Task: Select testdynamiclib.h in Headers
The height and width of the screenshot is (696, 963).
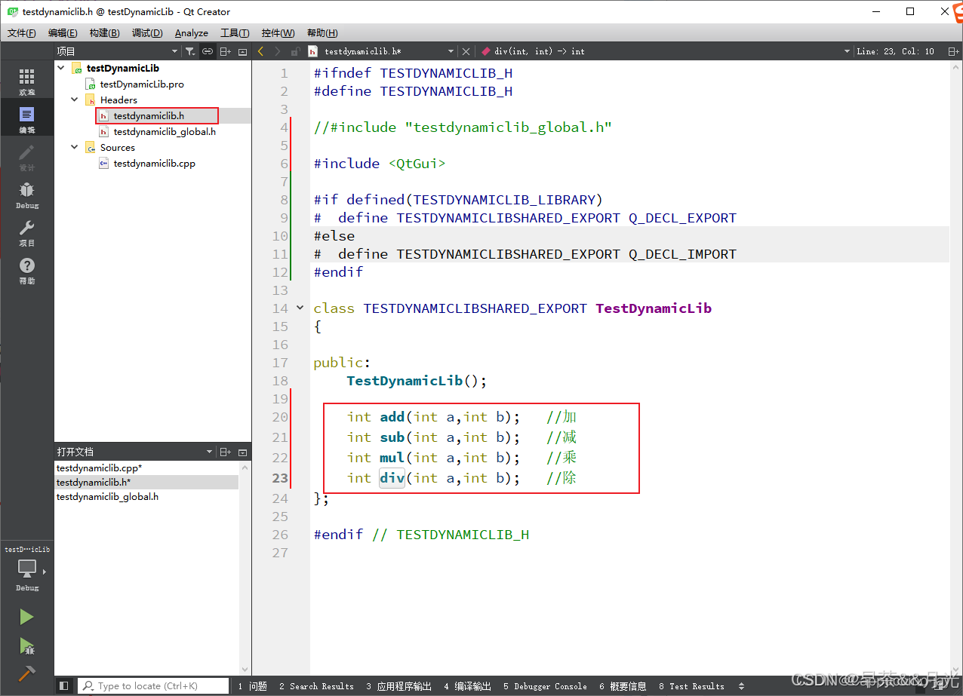Action: (x=149, y=115)
